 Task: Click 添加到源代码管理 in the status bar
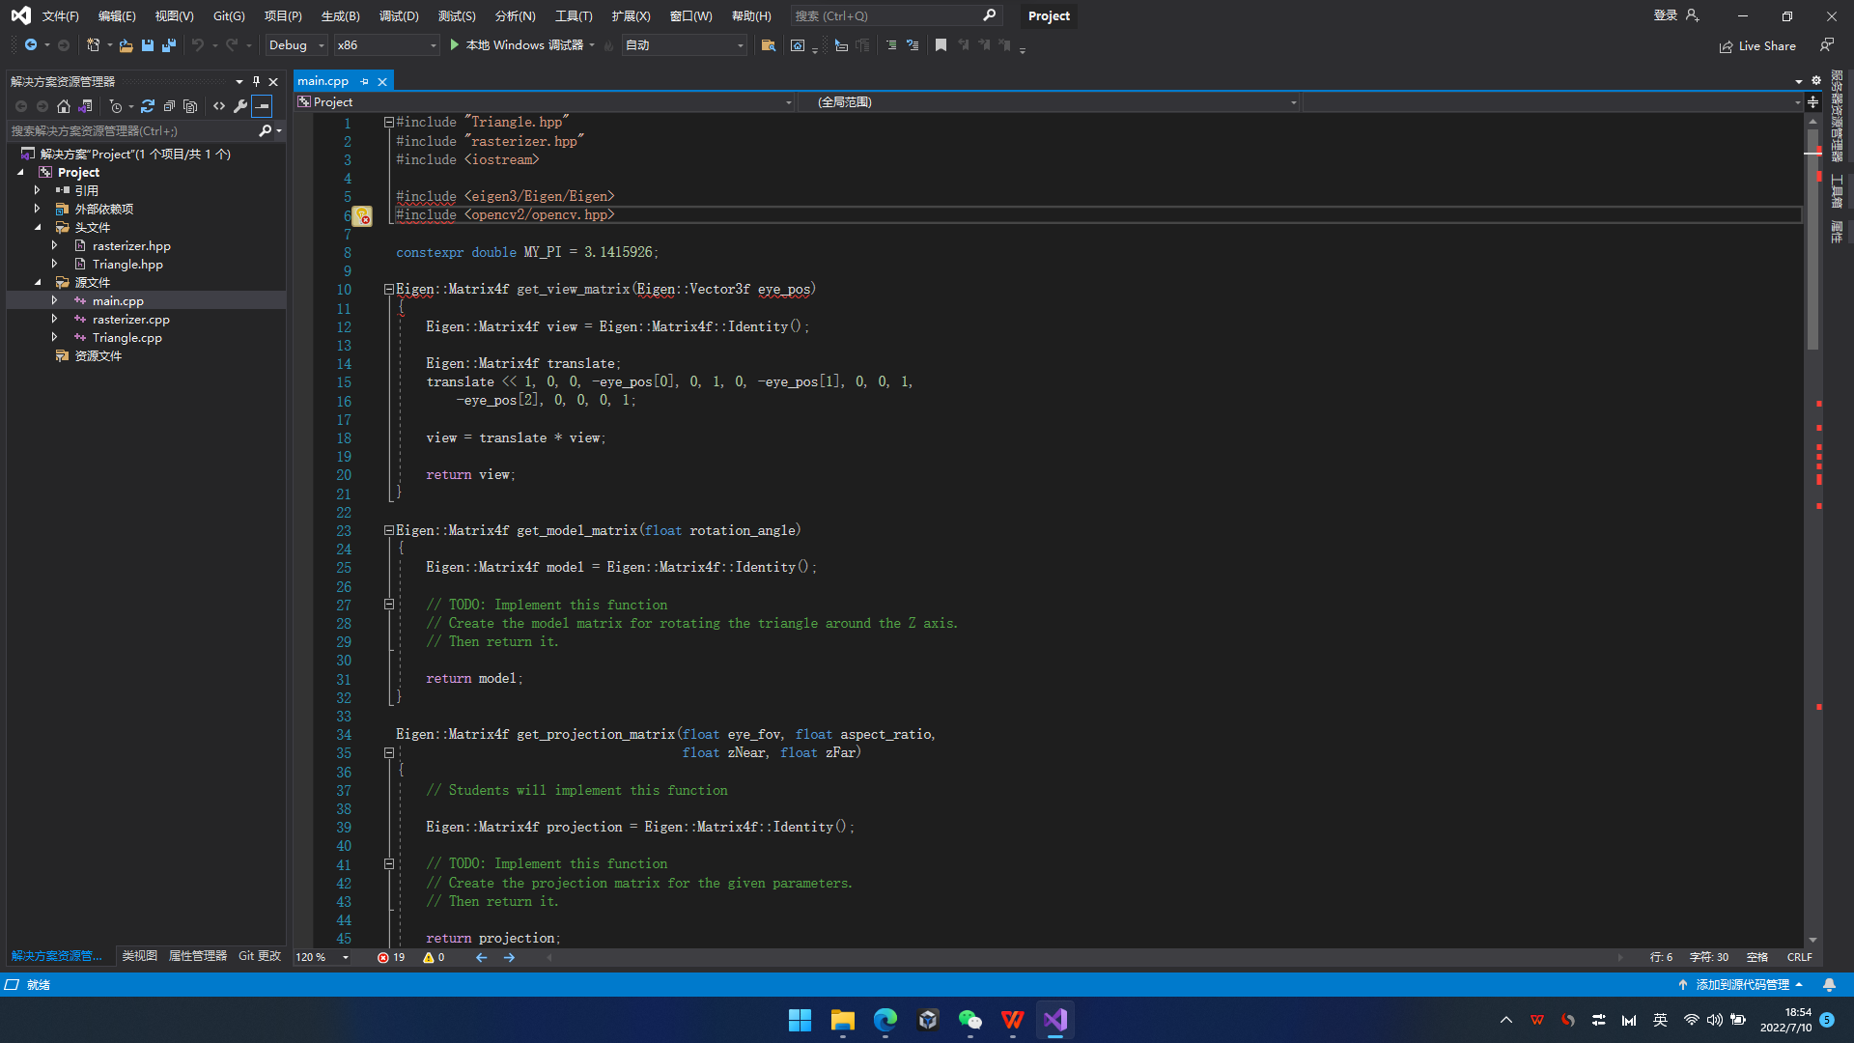click(x=1743, y=984)
